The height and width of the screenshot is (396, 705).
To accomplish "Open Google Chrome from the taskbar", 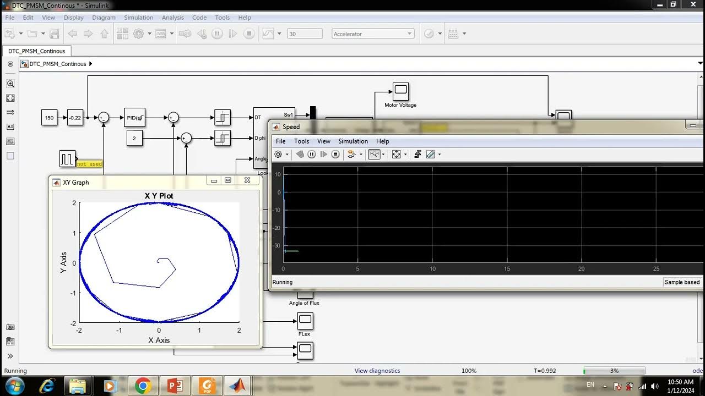I will [143, 386].
